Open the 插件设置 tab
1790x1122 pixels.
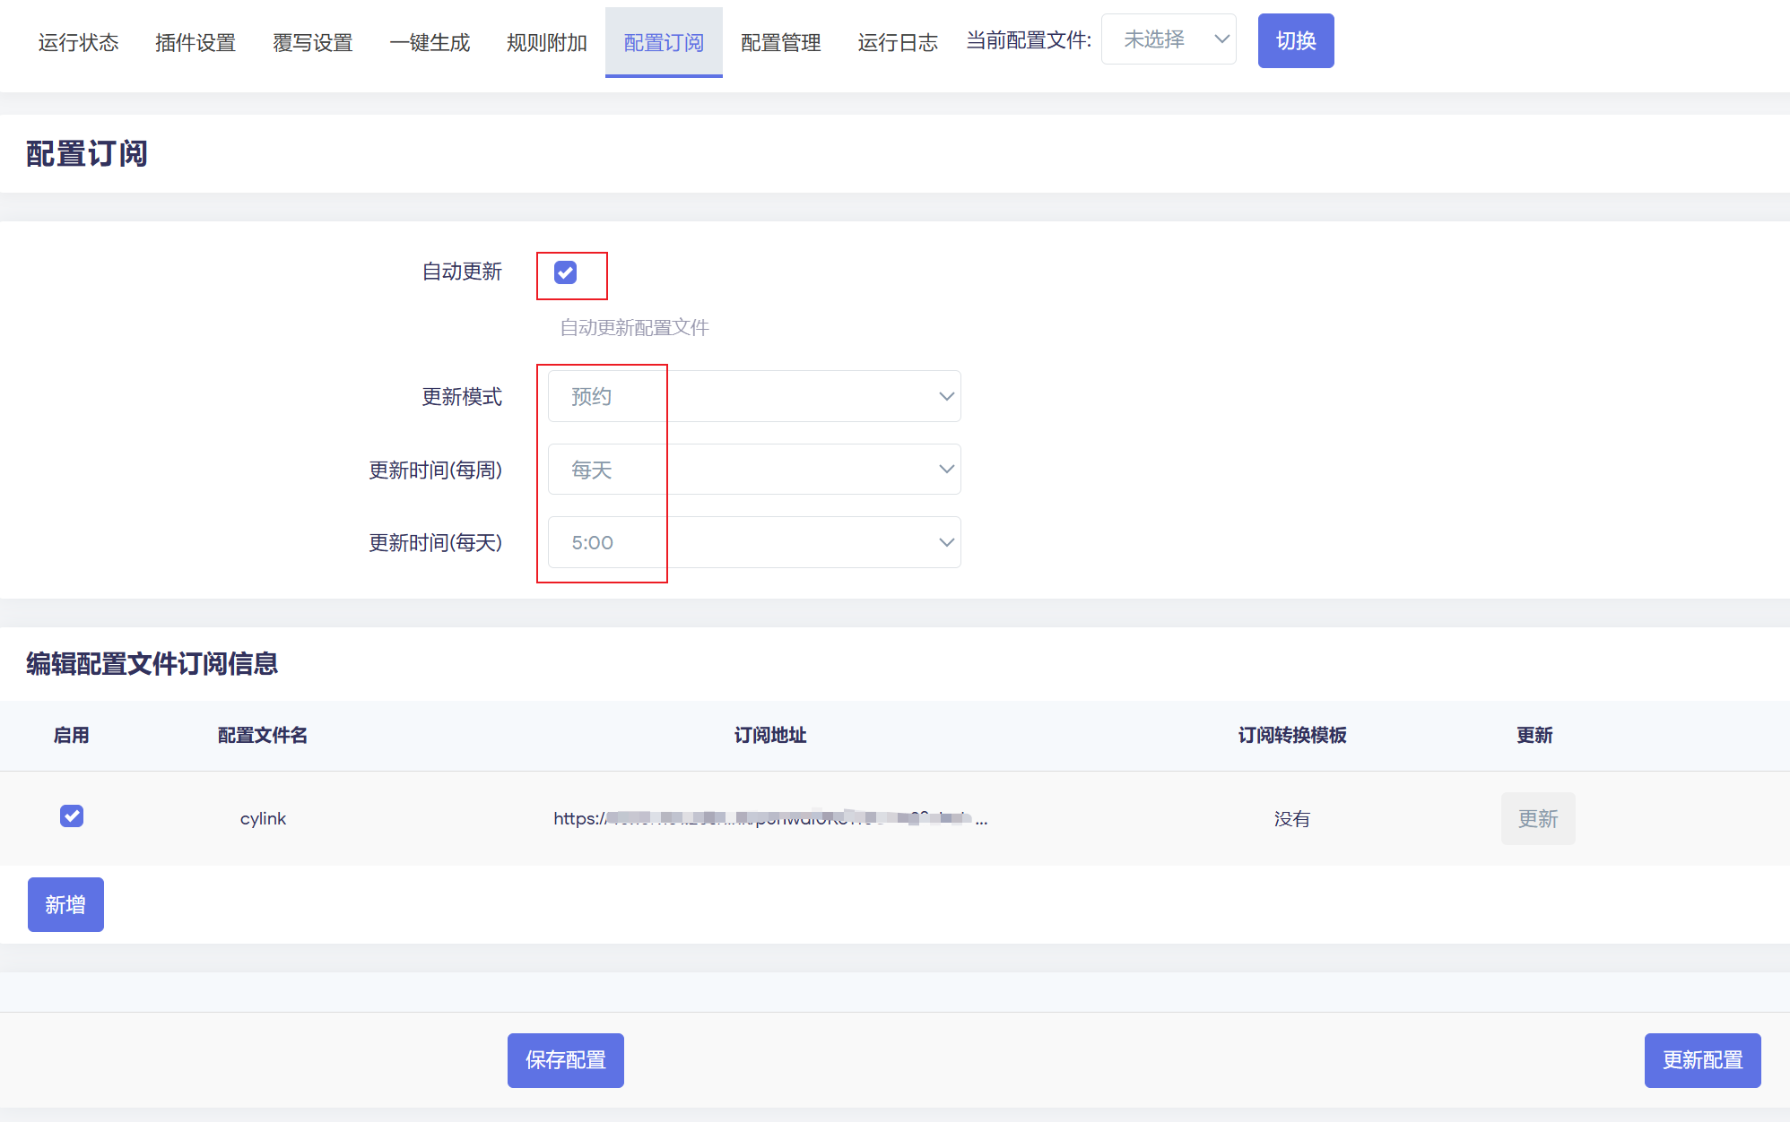196,42
